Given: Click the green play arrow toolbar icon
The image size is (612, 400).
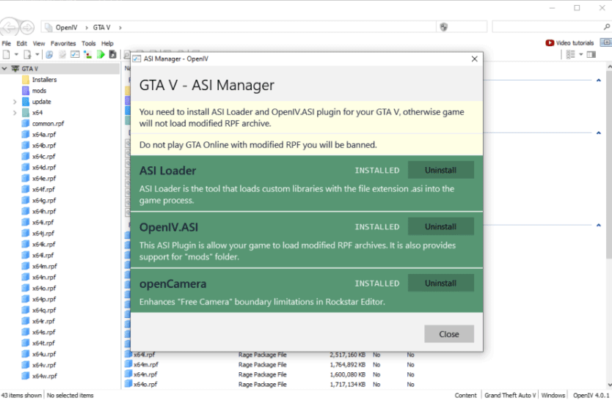Looking at the screenshot, I should coord(101,54).
